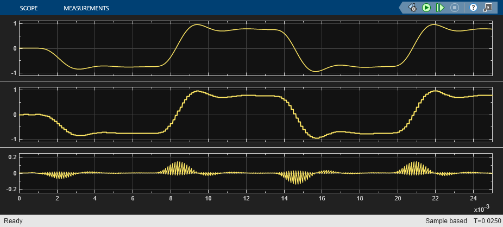The image size is (503, 227).
Task: Click the x-axis tick label 12
Action: [x=247, y=198]
